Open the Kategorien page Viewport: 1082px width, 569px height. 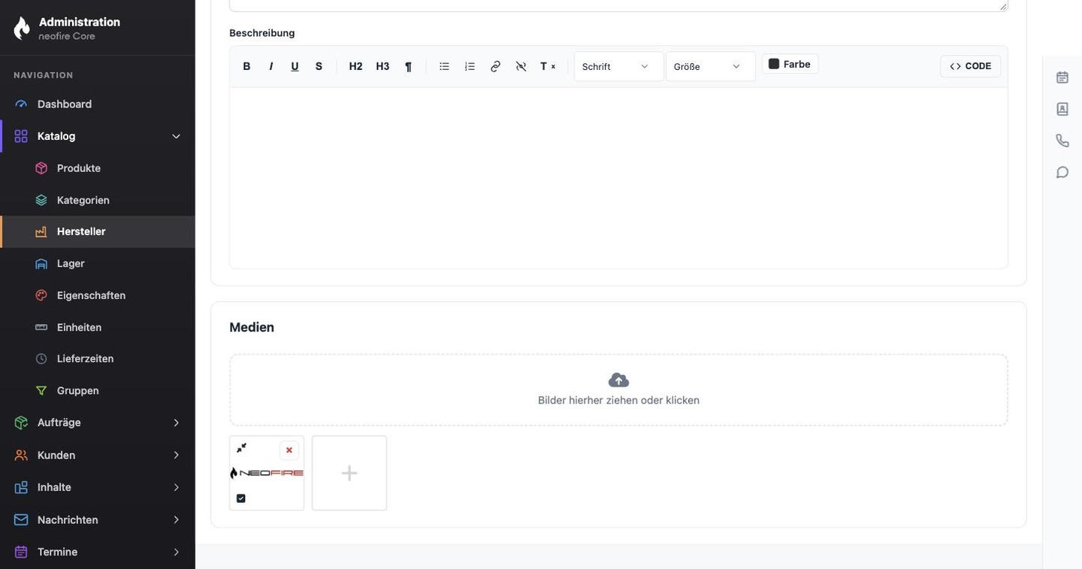point(98,200)
